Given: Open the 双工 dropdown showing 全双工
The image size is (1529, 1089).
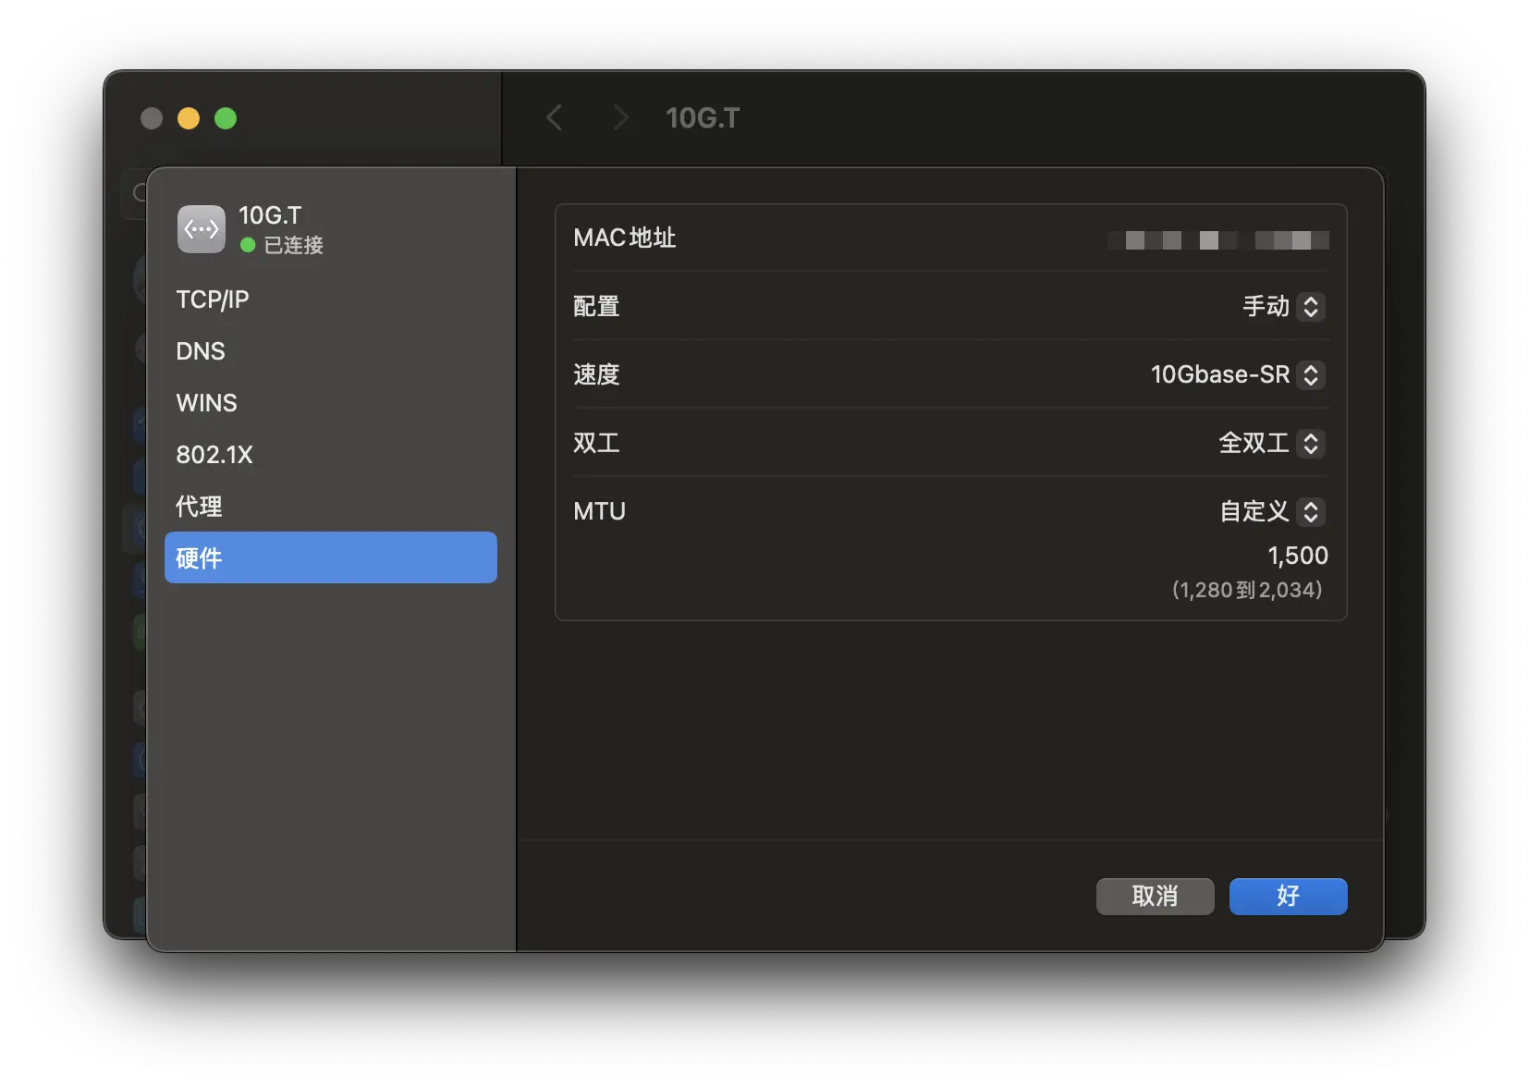Looking at the screenshot, I should 1271,444.
